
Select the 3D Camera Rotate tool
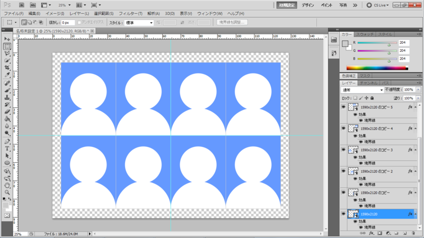point(7,178)
